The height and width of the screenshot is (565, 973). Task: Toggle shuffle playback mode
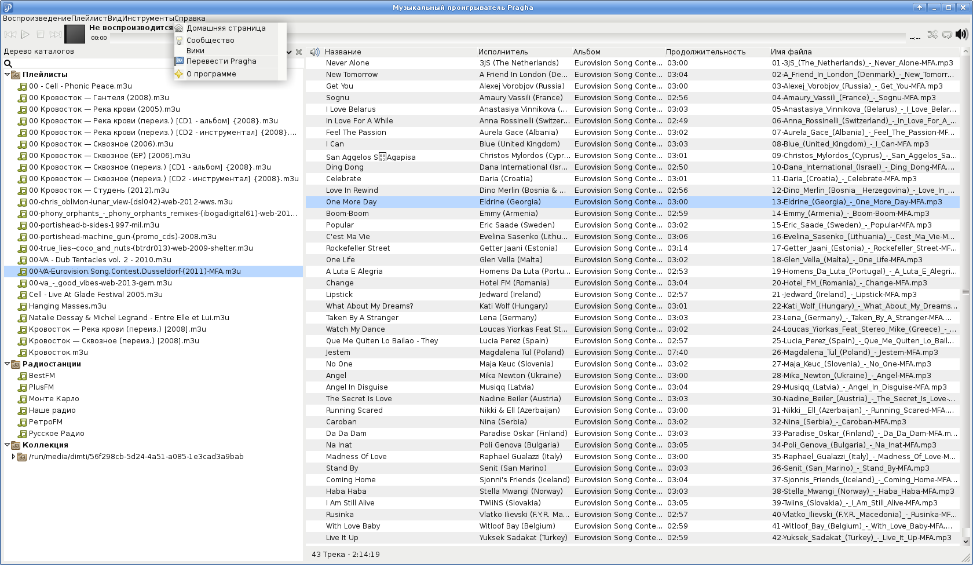[932, 35]
